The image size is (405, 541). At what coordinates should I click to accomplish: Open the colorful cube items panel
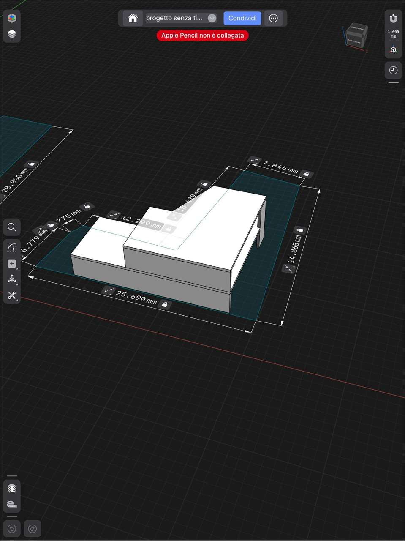coord(12,18)
